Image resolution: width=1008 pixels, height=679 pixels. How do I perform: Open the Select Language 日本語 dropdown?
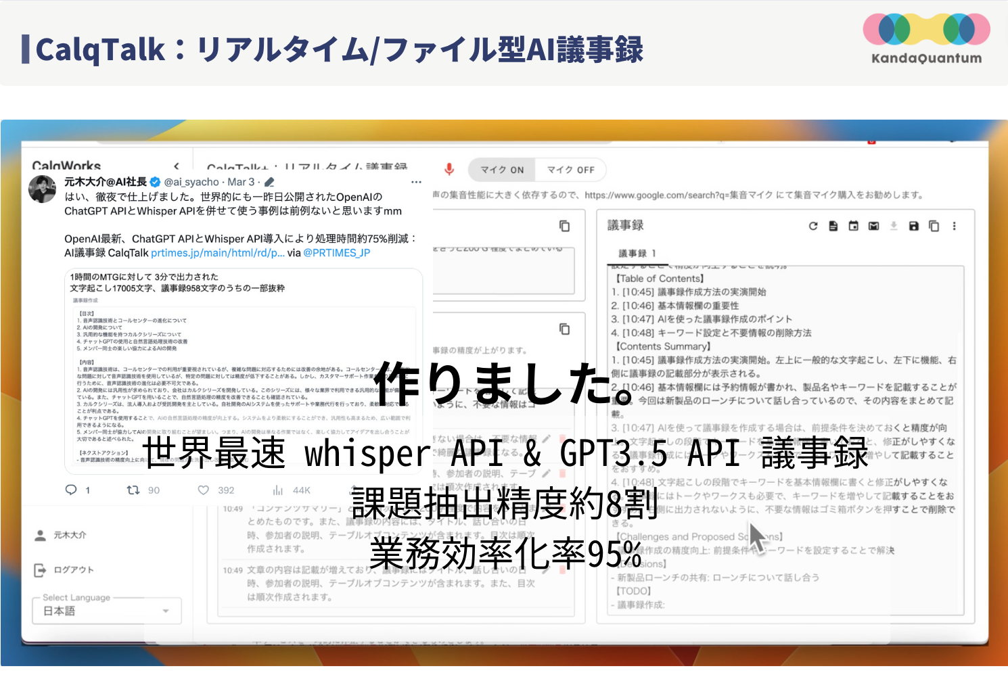[107, 611]
